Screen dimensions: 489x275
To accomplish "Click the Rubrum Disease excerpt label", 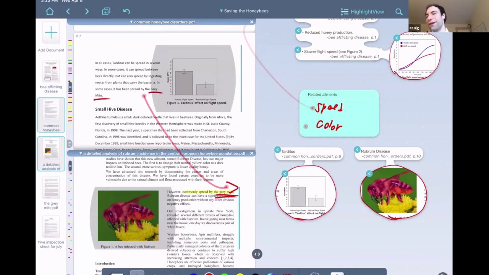I will point(376,151).
